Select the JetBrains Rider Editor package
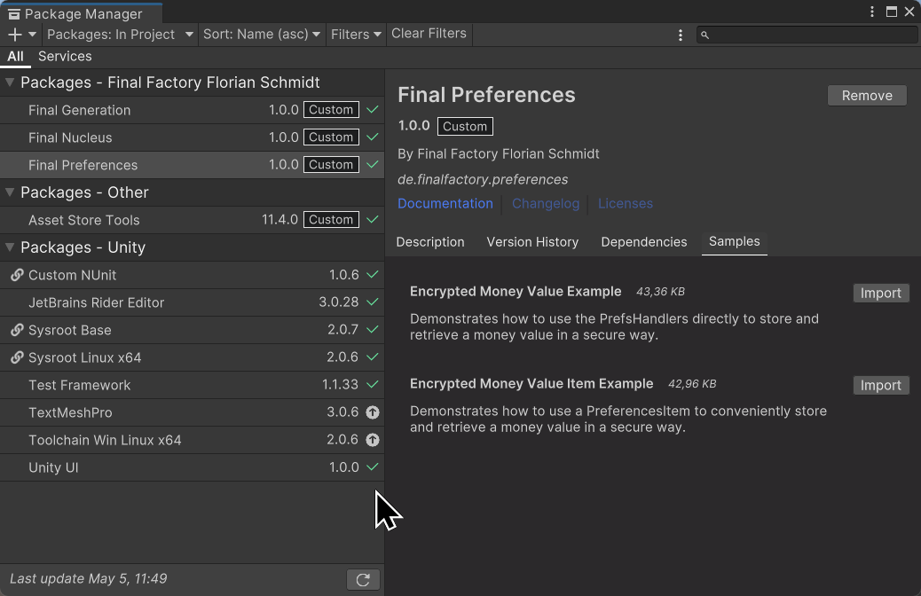 192,302
